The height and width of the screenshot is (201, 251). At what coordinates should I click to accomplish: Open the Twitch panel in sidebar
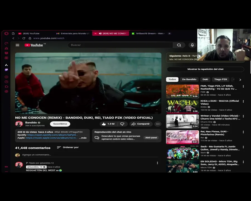6,70
